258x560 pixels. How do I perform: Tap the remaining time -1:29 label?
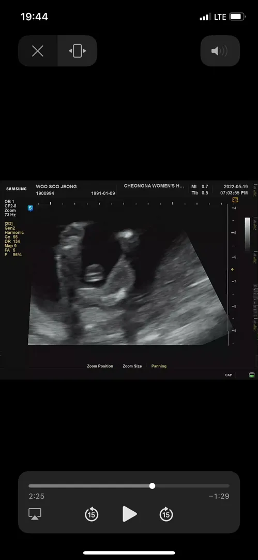click(219, 496)
